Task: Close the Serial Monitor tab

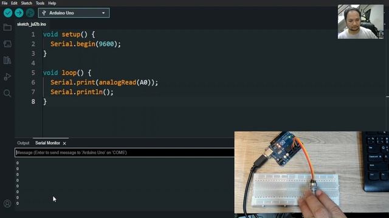Action: tap(64, 144)
